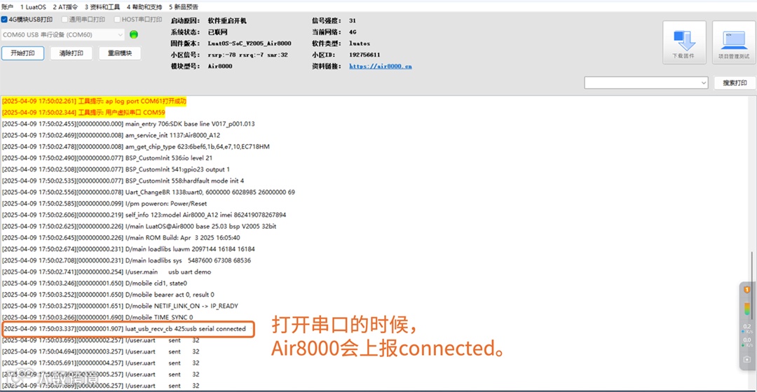Select the 'LuatOS@Air8000 base 25.03' log line
The width and height of the screenshot is (757, 392).
click(x=139, y=227)
